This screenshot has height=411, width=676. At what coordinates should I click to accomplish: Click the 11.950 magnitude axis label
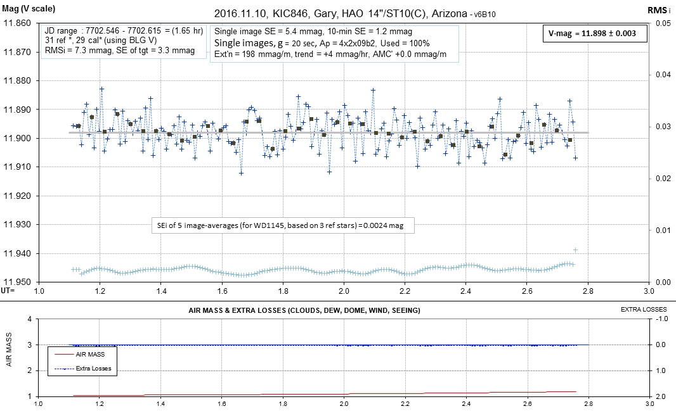17,282
